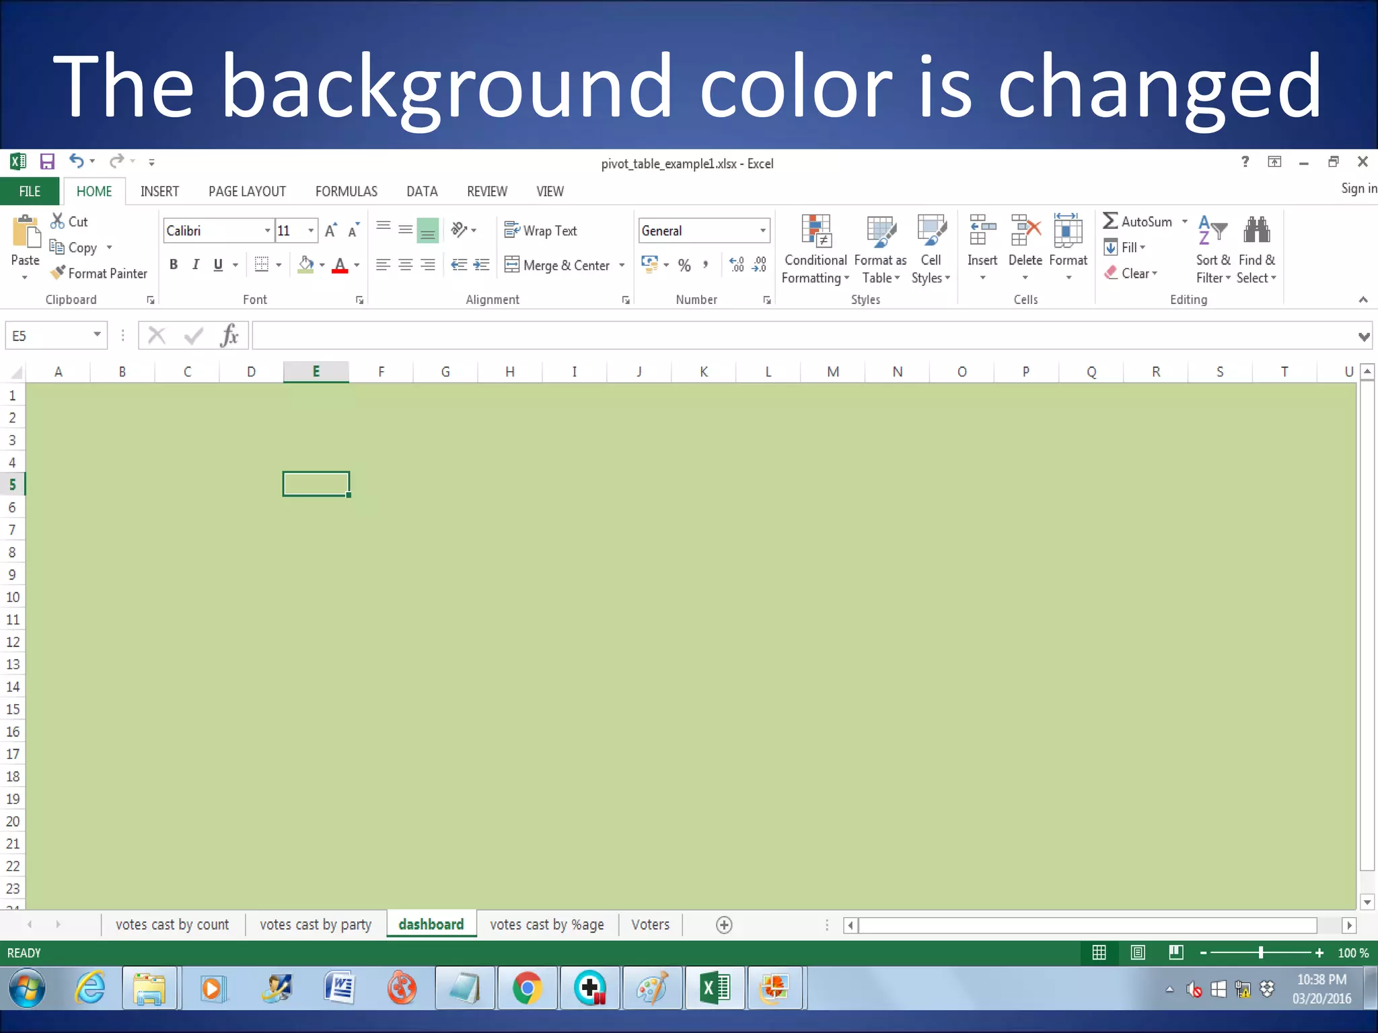
Task: Switch to the INSERT ribbon tab
Action: click(159, 192)
